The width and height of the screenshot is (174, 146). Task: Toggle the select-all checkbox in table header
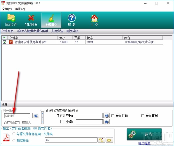point(4,38)
